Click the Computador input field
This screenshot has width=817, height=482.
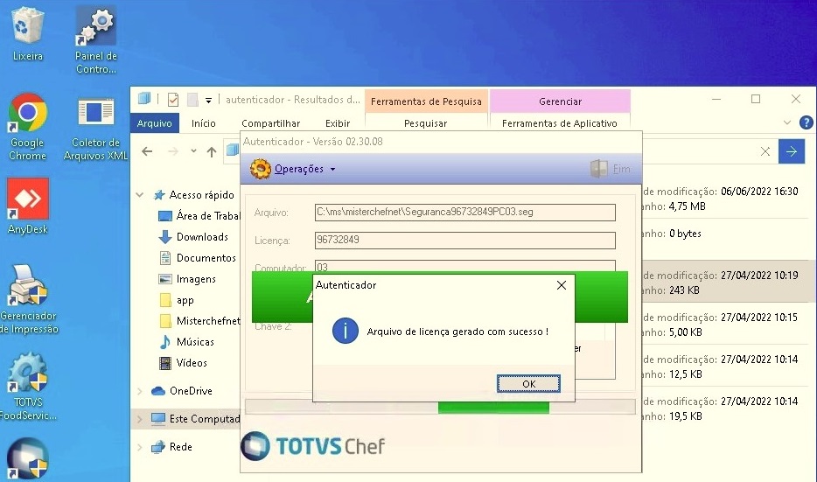464,265
